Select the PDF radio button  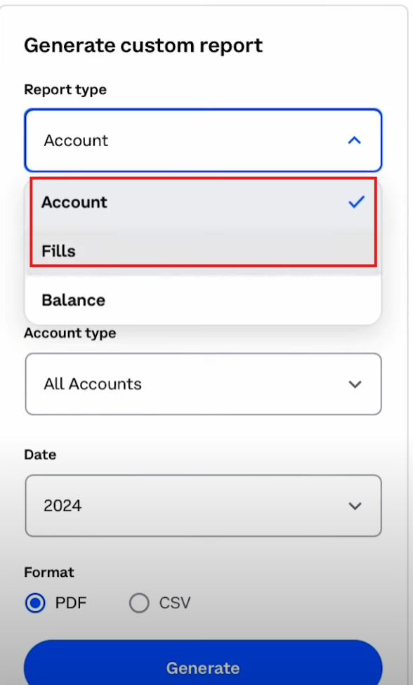click(35, 604)
